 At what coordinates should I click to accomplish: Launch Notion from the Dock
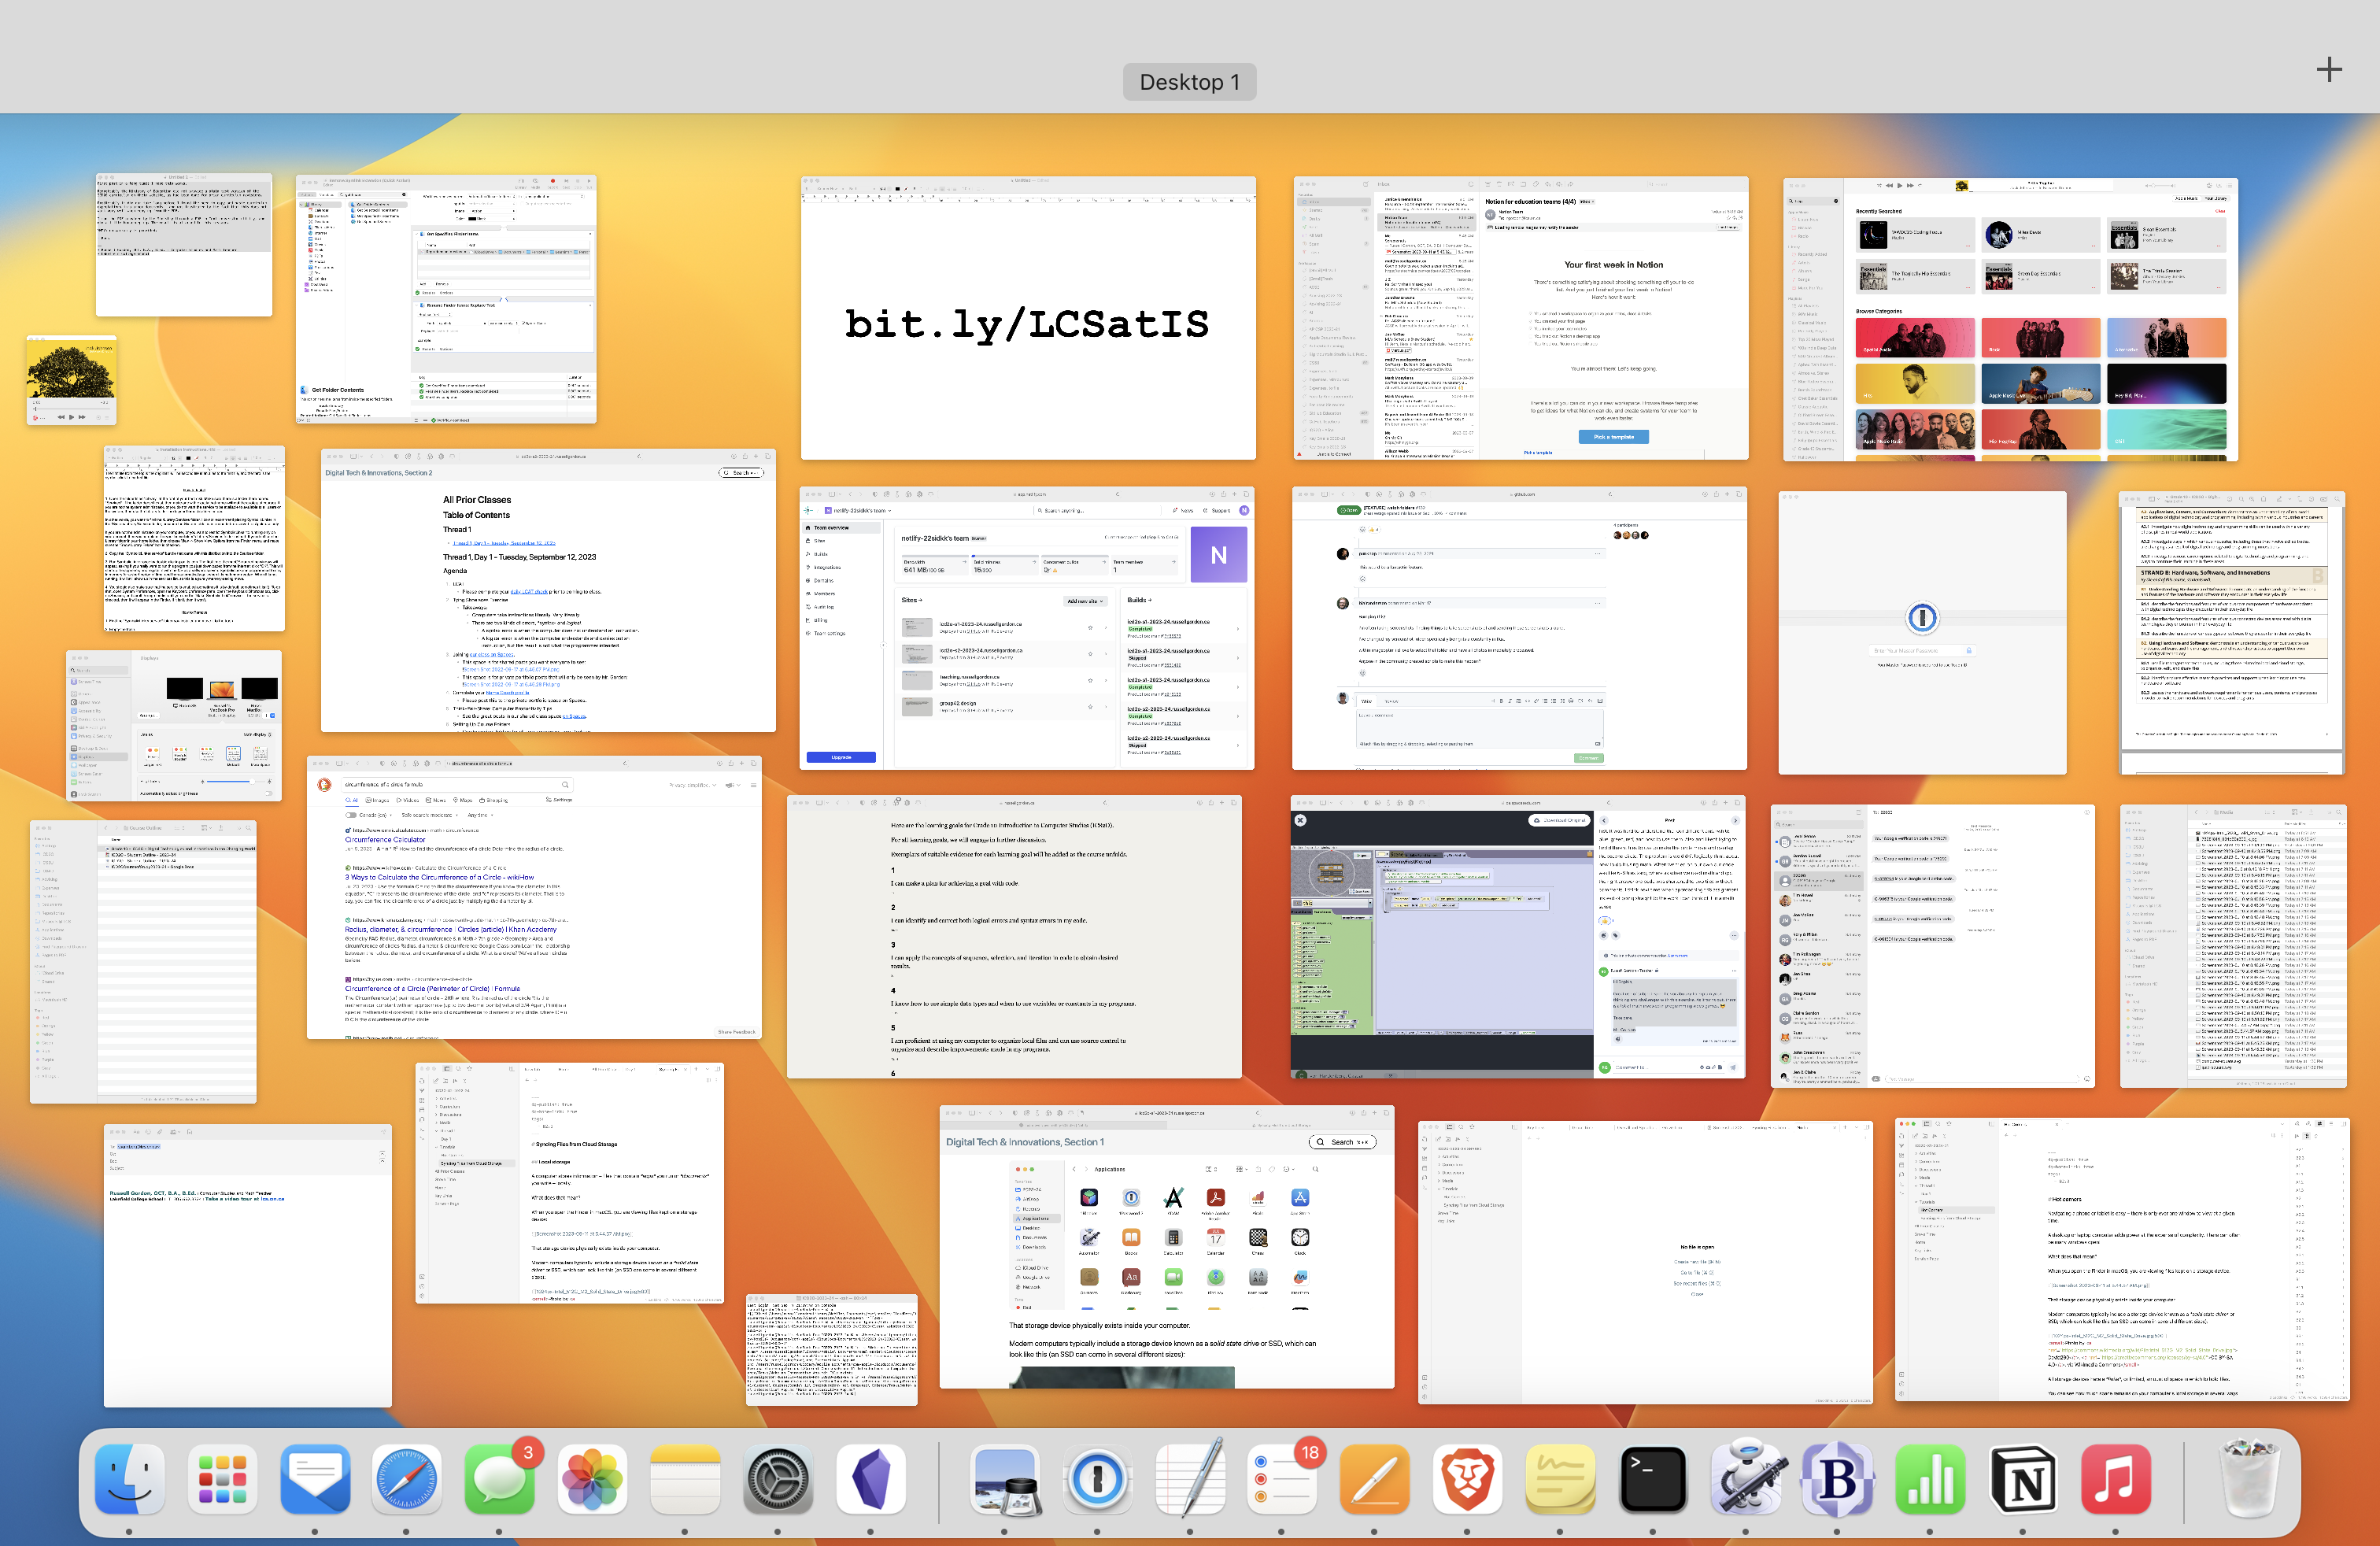(x=2025, y=1481)
